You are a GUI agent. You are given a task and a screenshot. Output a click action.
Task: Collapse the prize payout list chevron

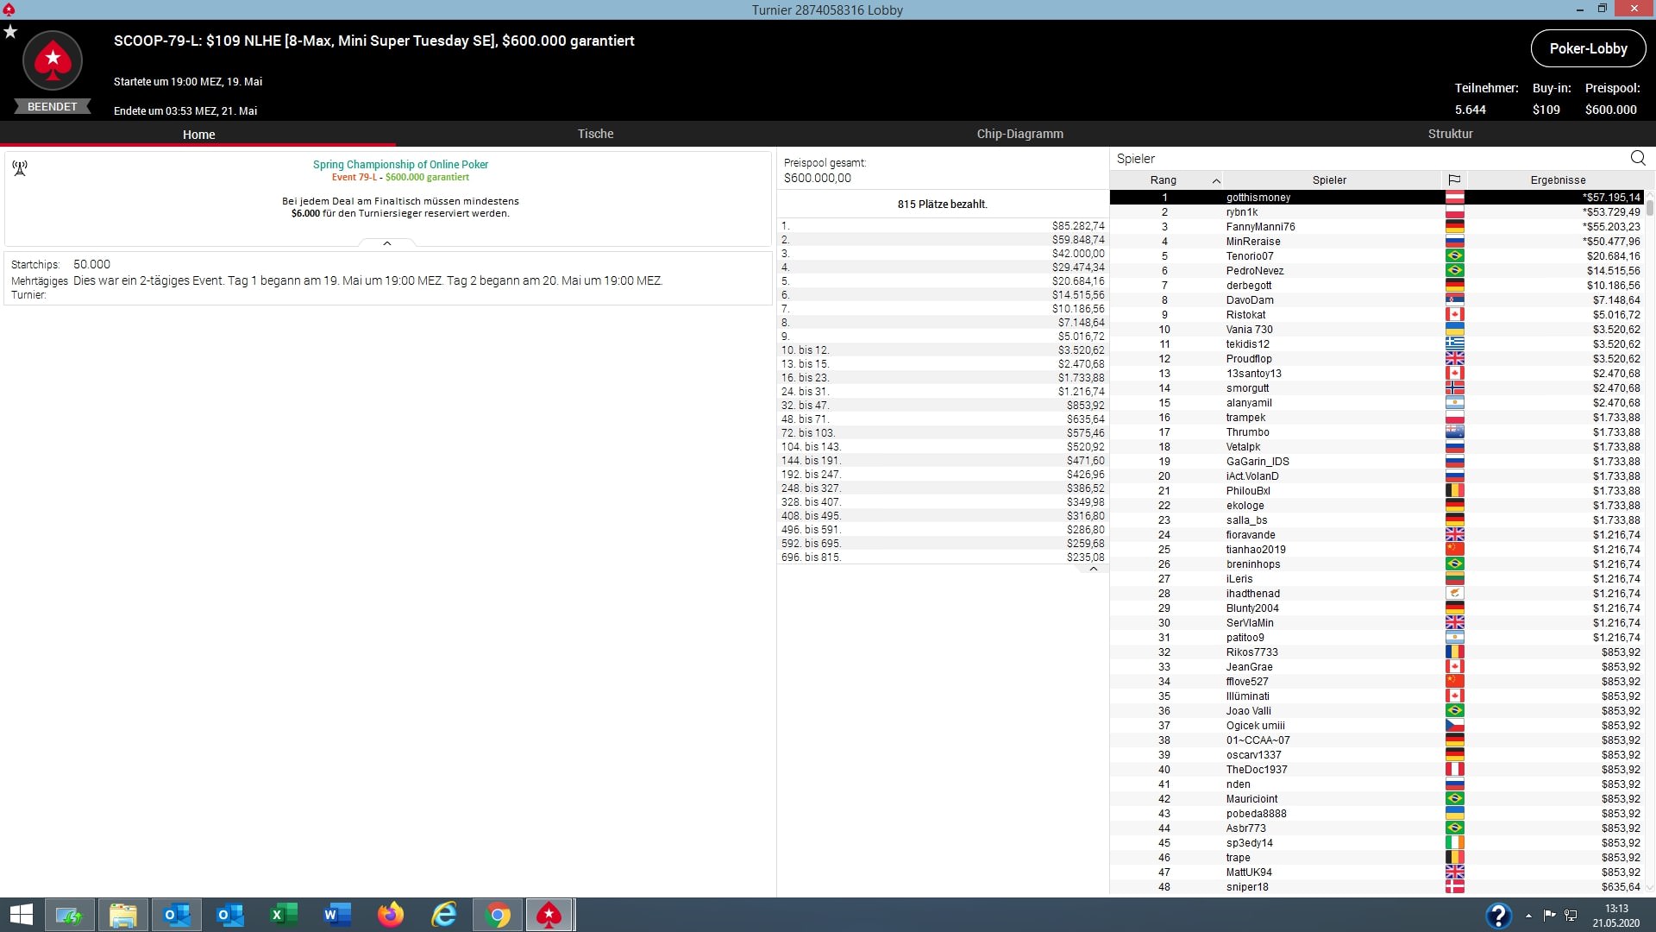point(1093,569)
